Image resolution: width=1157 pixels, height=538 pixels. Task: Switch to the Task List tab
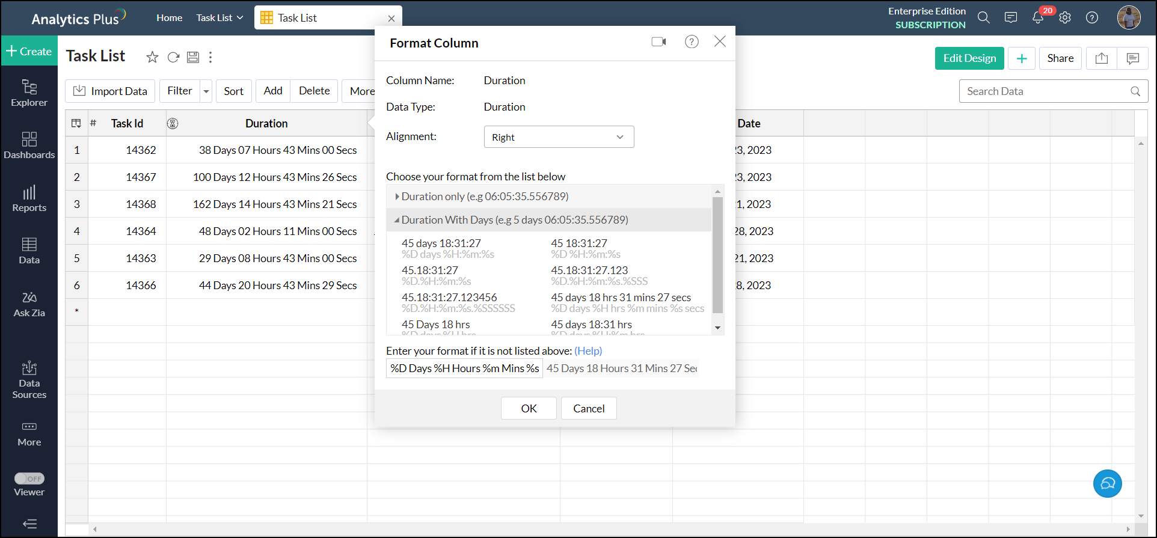(x=297, y=18)
